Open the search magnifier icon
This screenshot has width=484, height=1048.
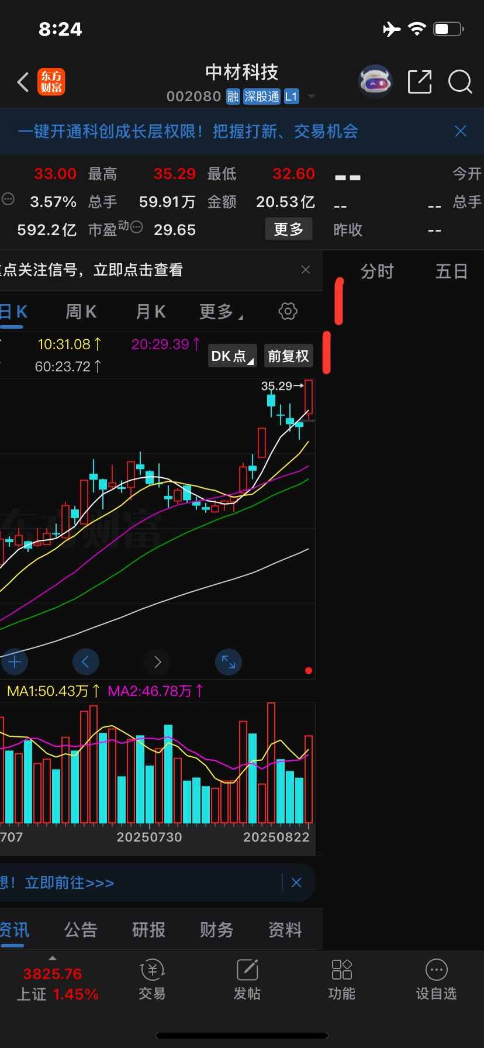pyautogui.click(x=460, y=82)
